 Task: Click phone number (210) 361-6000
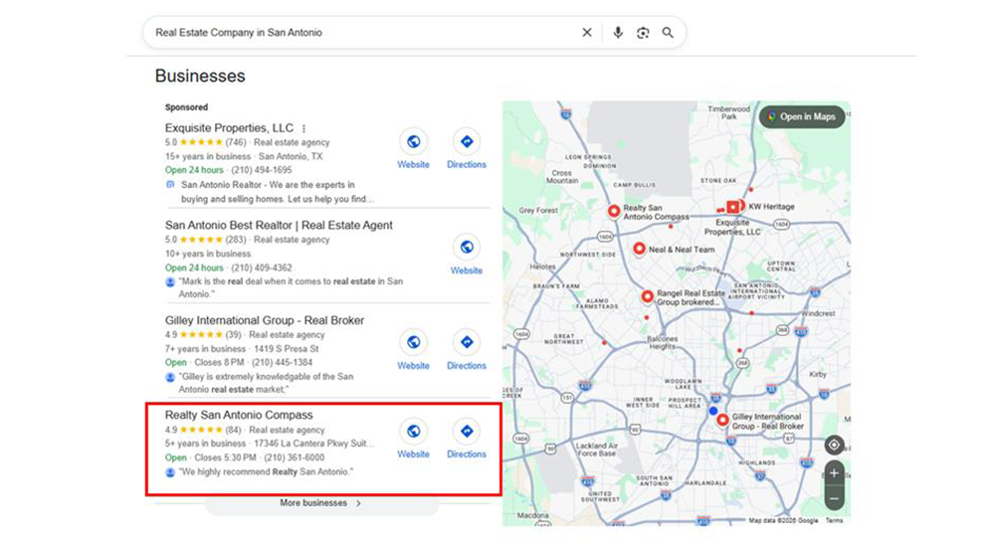294,457
